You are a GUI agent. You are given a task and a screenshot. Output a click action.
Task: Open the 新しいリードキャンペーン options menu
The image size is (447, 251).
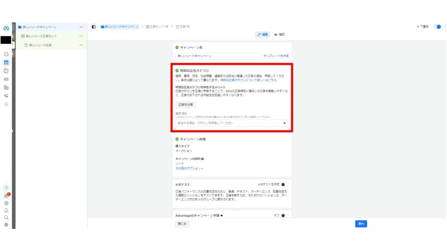tap(81, 26)
